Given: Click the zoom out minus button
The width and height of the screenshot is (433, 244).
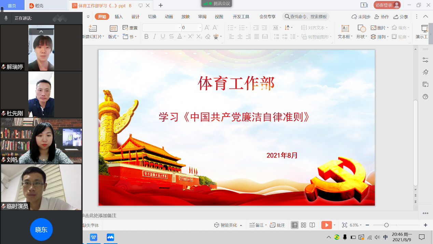Looking at the screenshot, I should coord(367,225).
